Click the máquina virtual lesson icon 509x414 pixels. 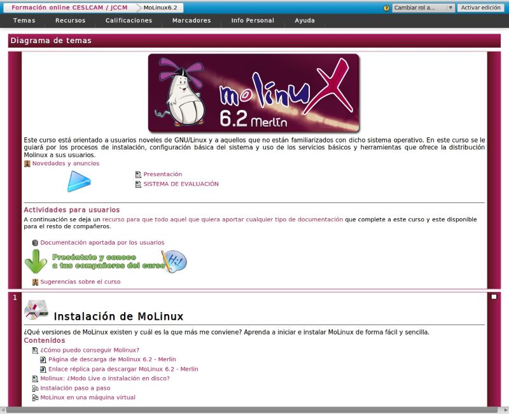(35, 397)
